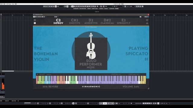Select the Zoom magnifier tool in Cubase toolbar
Viewport: 193px width, 108px height.
pyautogui.click(x=86, y=6)
